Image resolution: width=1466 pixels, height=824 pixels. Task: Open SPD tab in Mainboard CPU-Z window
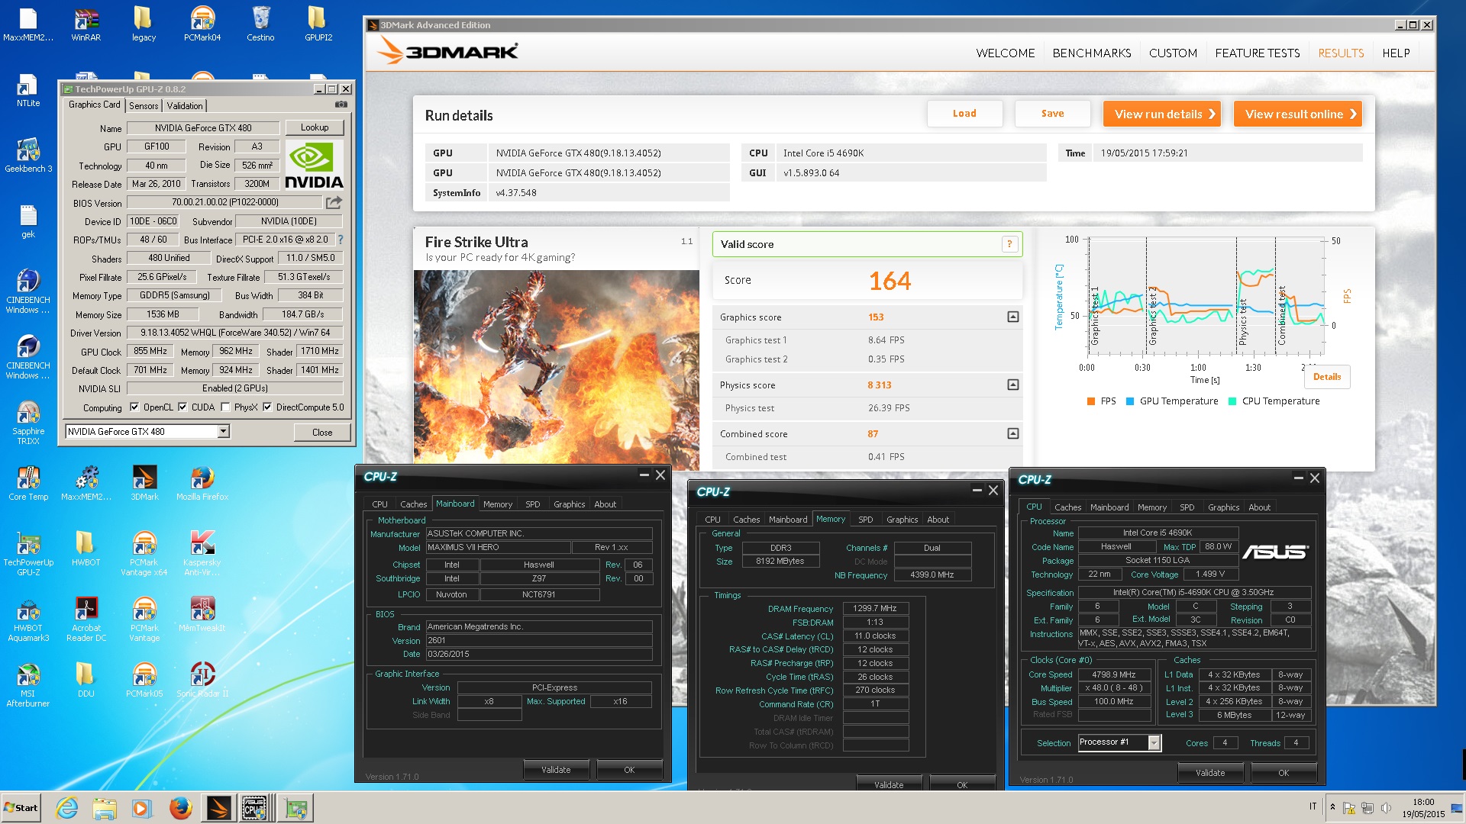coord(533,504)
